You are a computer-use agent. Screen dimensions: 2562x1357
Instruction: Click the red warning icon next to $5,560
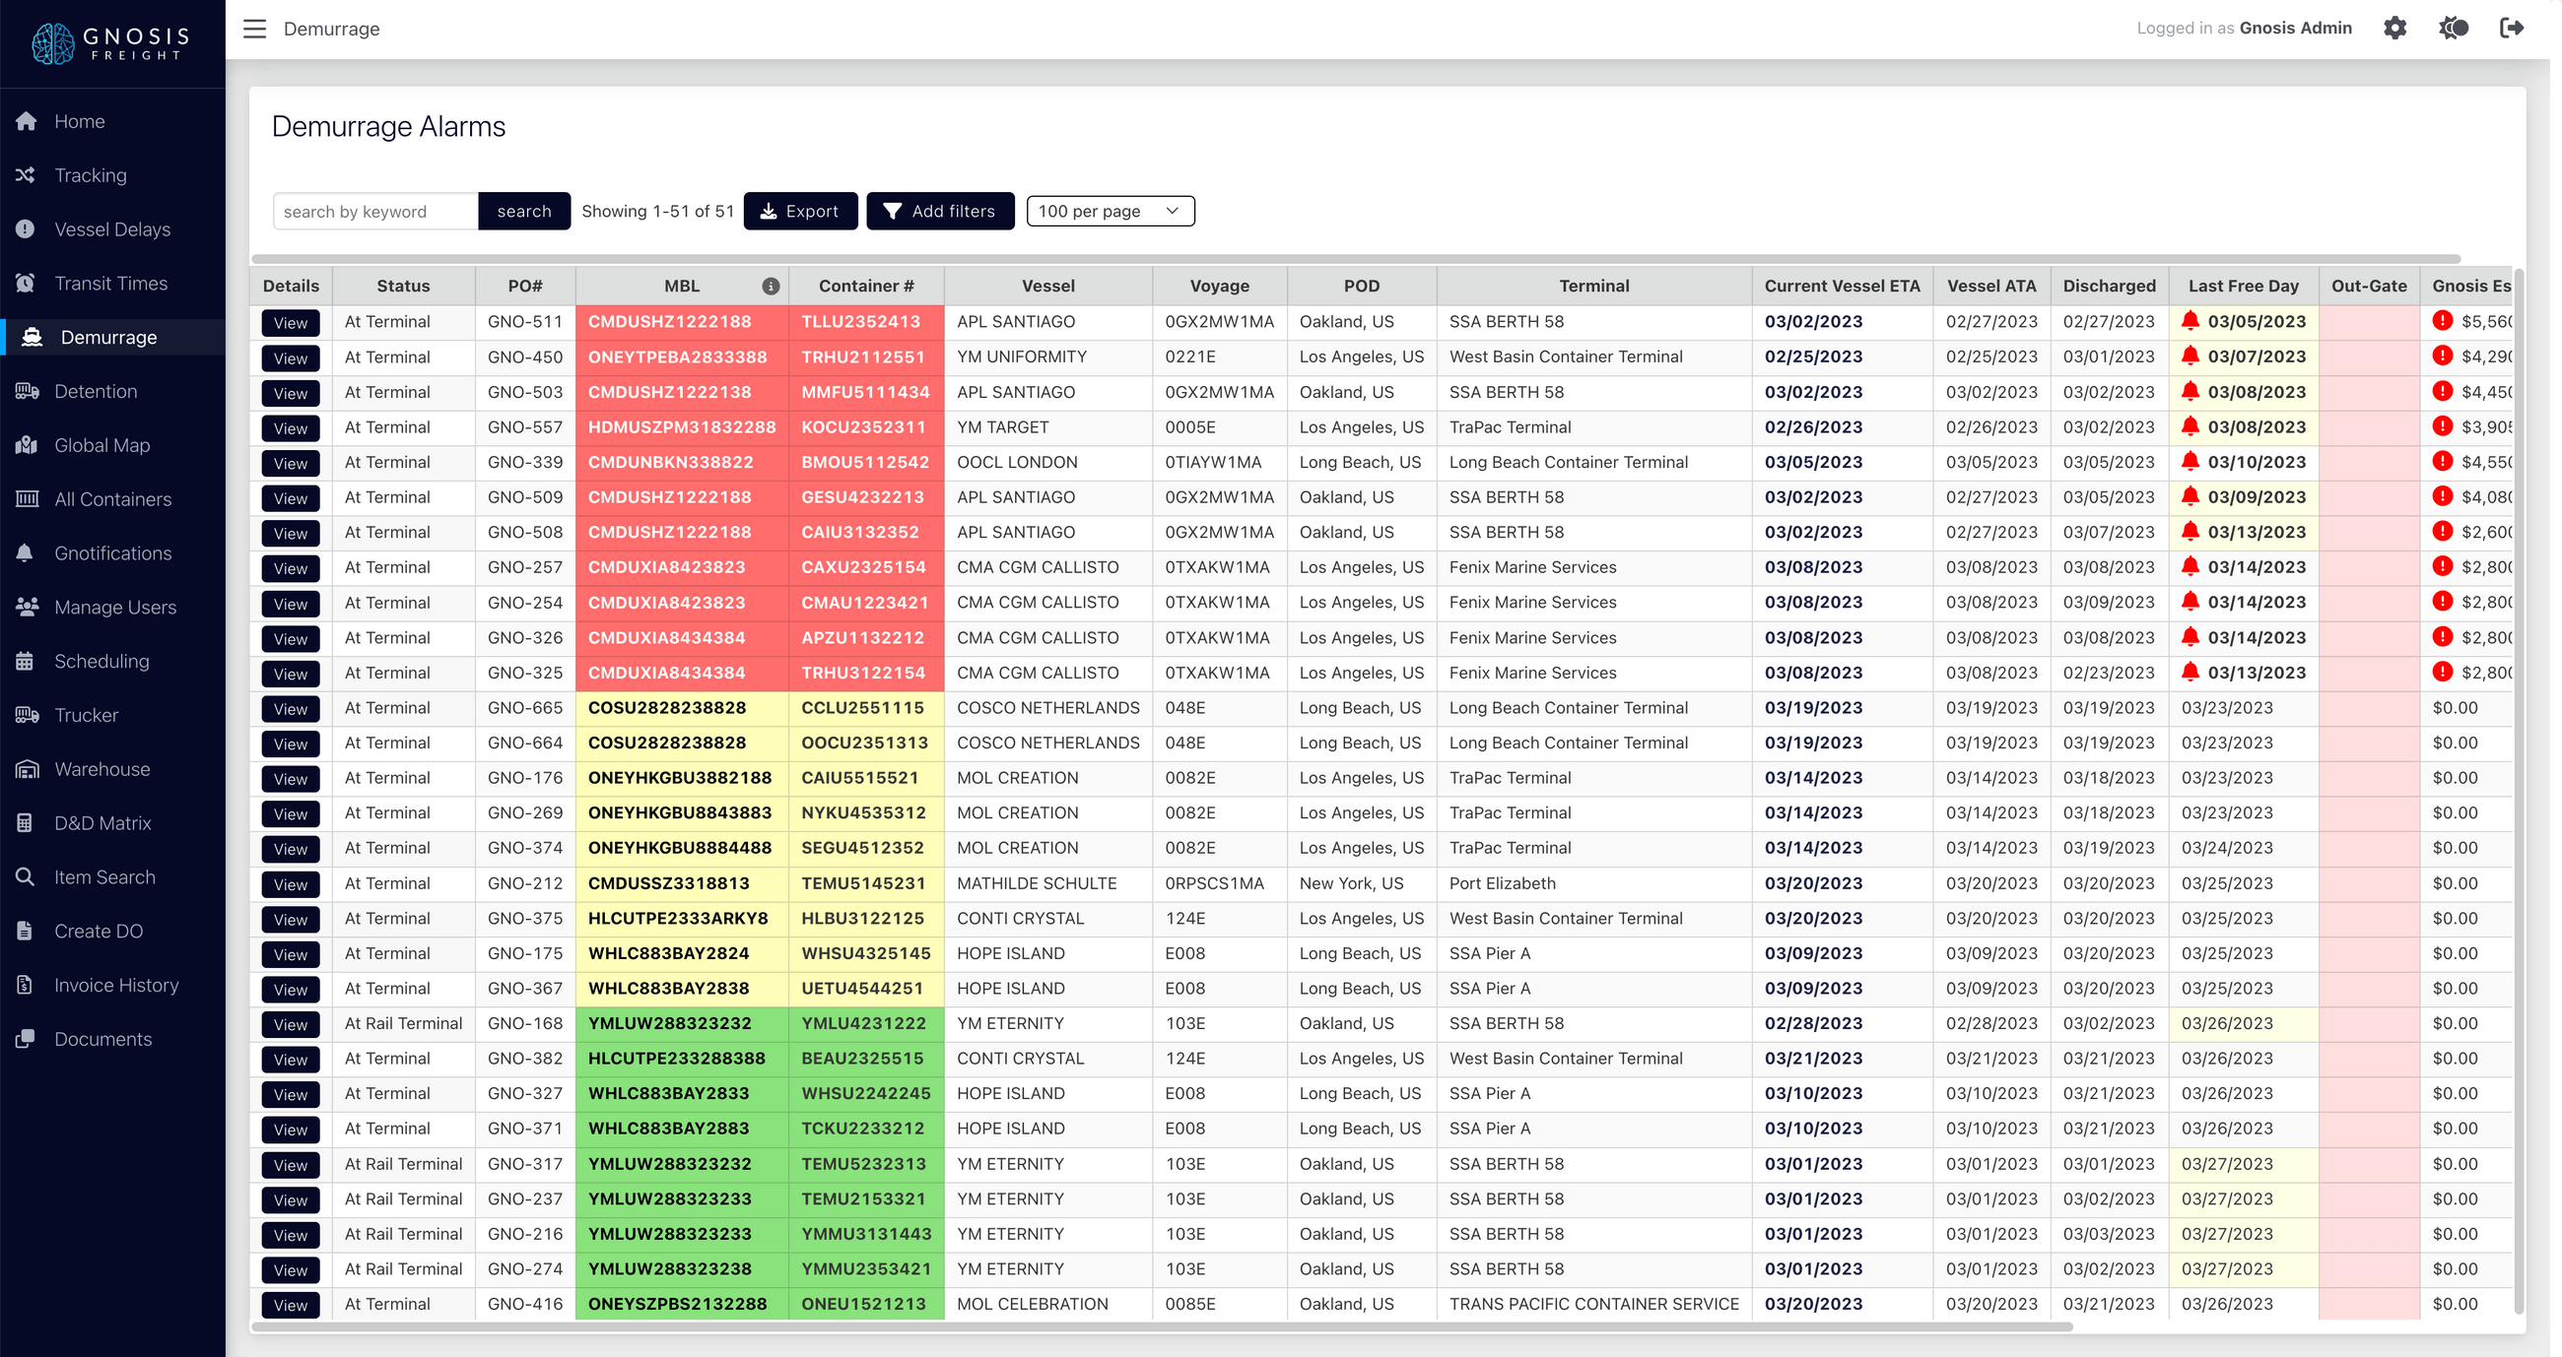(2445, 321)
